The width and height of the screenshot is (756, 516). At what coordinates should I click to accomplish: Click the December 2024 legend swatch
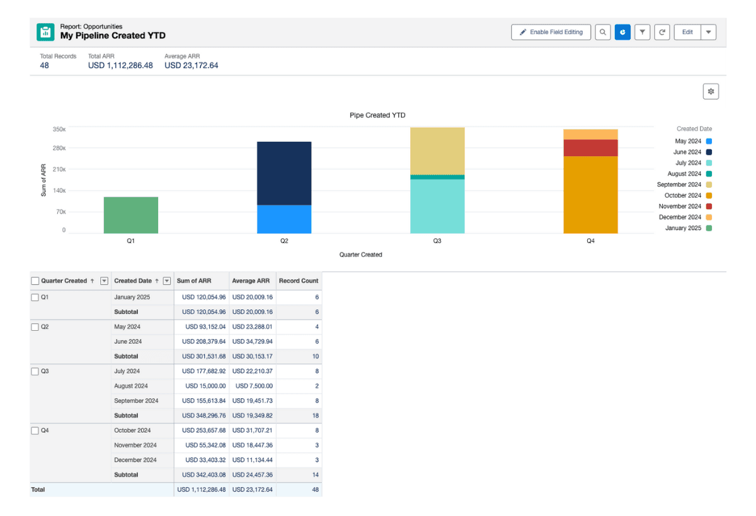pos(709,217)
